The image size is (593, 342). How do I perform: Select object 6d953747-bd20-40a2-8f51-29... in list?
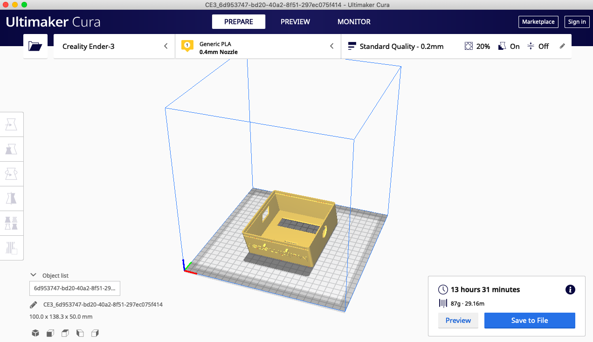click(x=75, y=288)
